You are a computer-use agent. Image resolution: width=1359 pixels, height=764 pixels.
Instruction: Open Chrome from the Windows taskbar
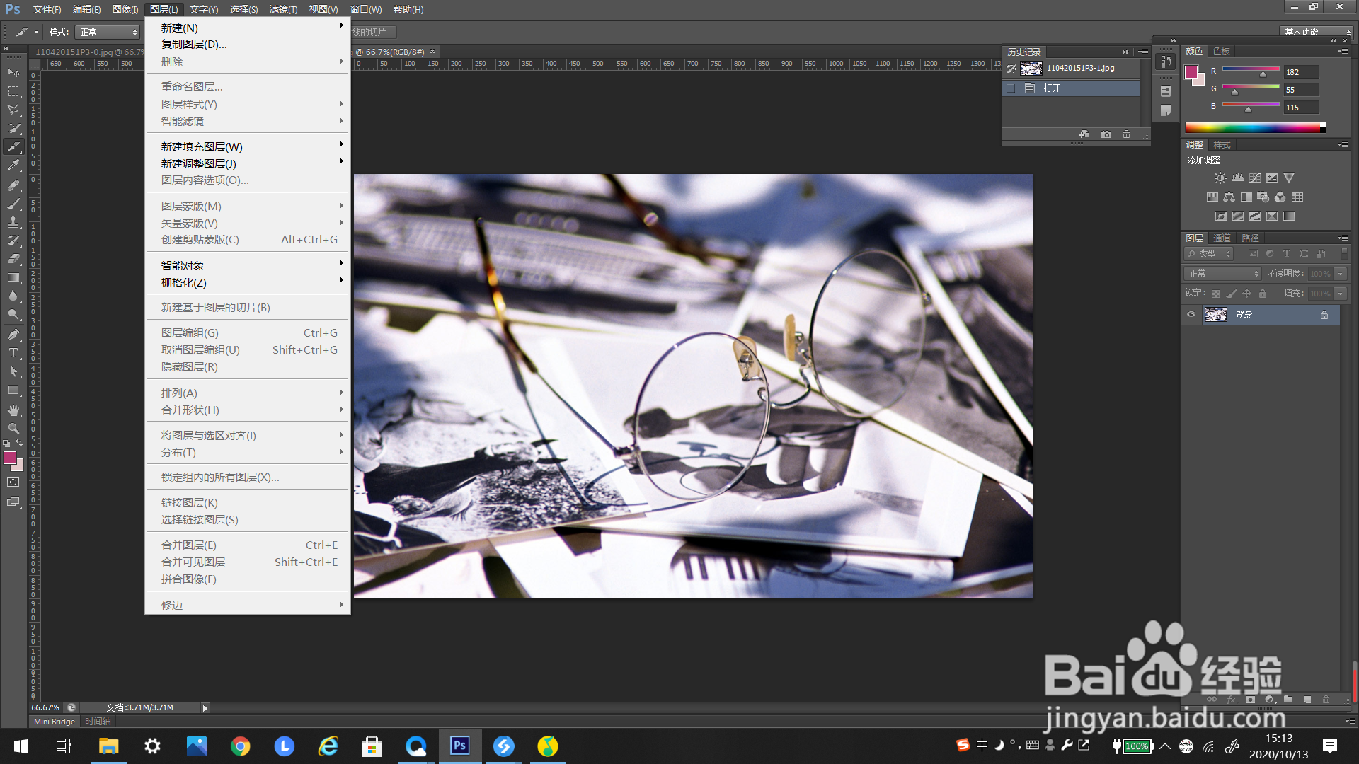[x=241, y=746]
